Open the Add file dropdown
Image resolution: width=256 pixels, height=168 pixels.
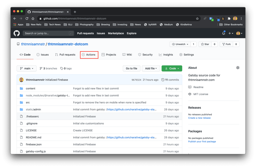(151, 68)
